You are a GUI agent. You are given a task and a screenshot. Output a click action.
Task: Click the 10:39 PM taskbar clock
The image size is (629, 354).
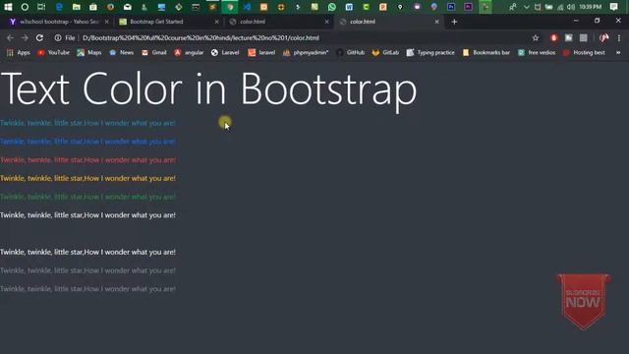click(x=591, y=7)
